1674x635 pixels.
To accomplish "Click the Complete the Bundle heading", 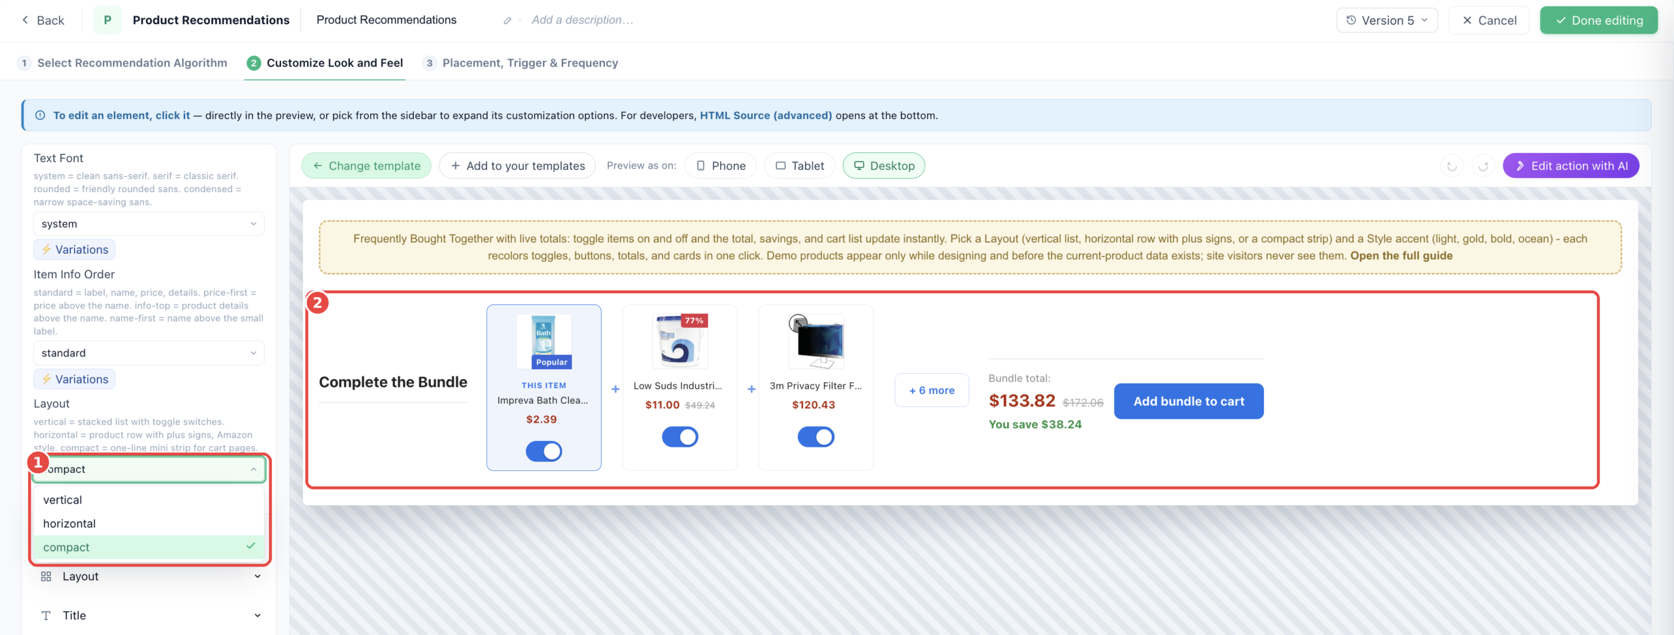I will click(x=393, y=382).
